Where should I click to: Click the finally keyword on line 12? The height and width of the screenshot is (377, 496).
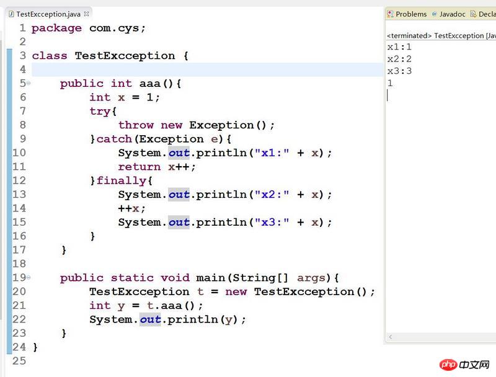click(x=121, y=181)
